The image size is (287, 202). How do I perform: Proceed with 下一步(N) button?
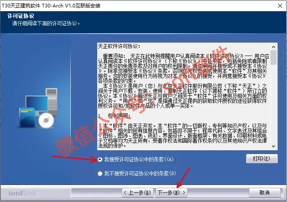(171, 192)
